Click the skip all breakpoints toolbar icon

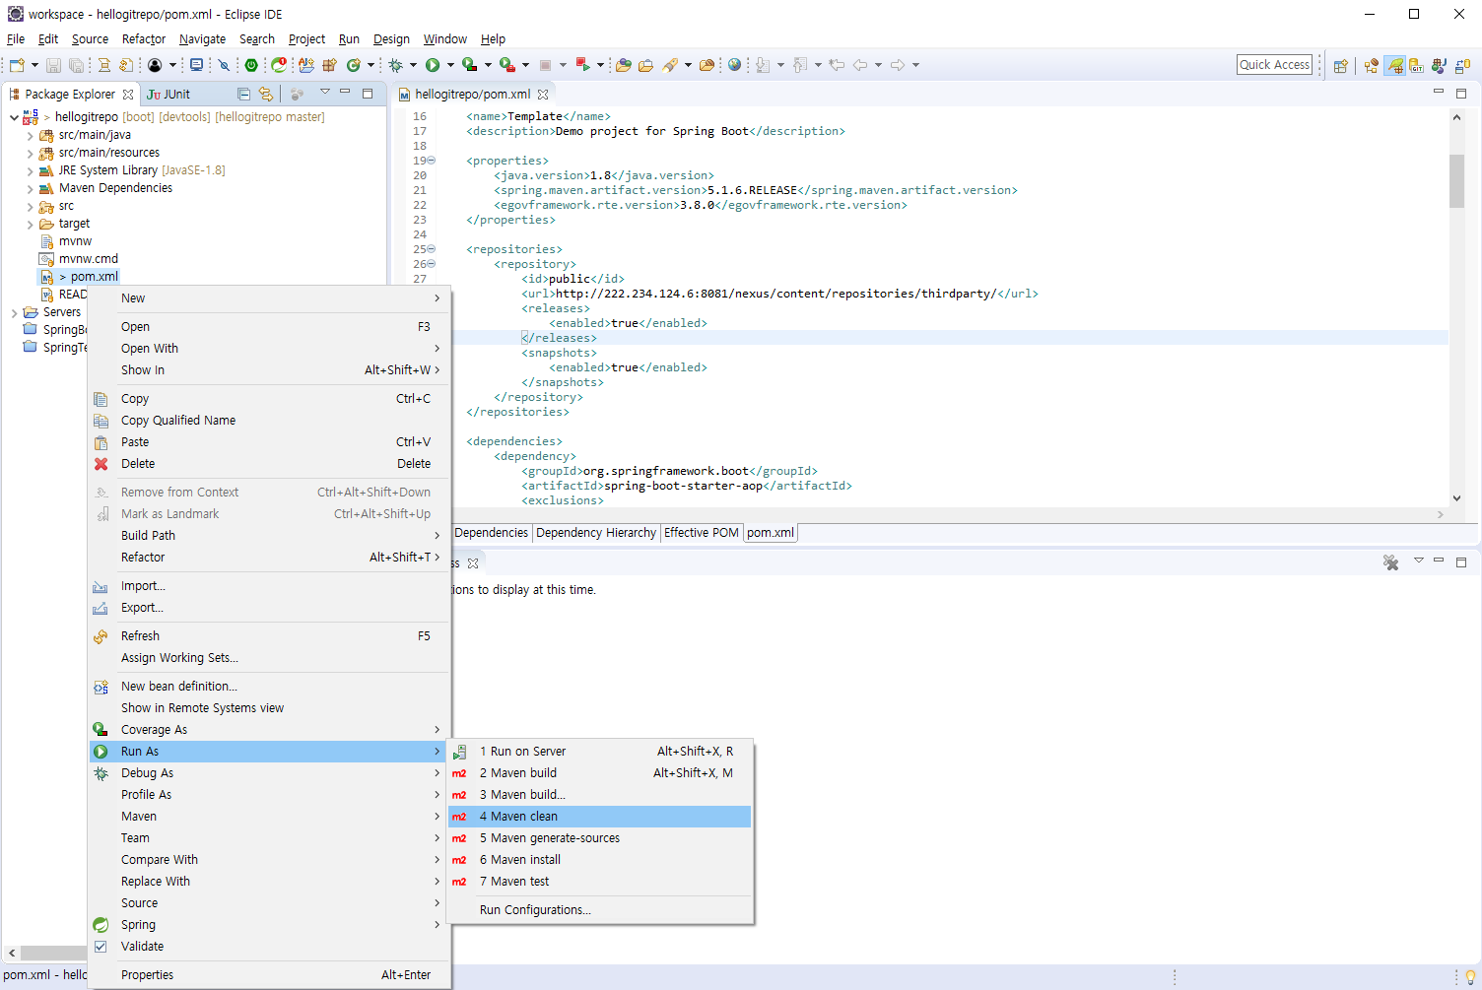224,65
